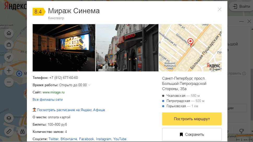Minimize the background side panel
The width and height of the screenshot is (253, 142).
[x=242, y=21]
